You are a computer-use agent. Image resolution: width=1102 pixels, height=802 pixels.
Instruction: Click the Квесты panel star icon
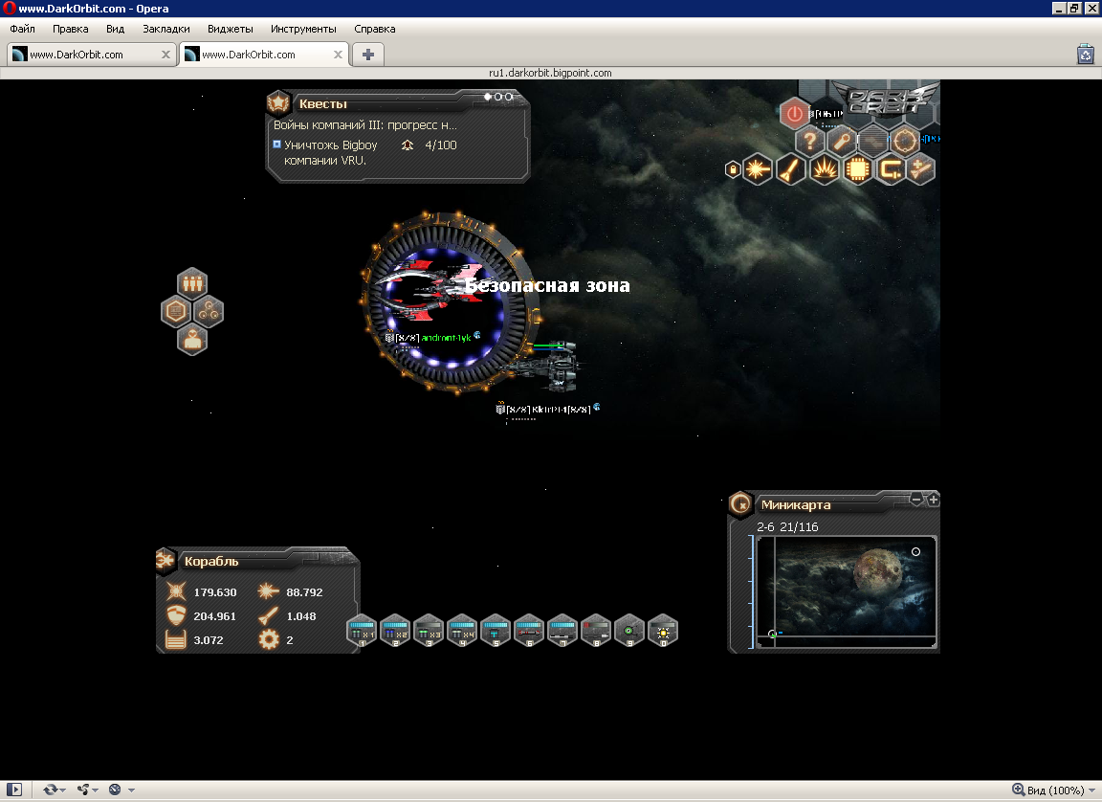[x=278, y=103]
